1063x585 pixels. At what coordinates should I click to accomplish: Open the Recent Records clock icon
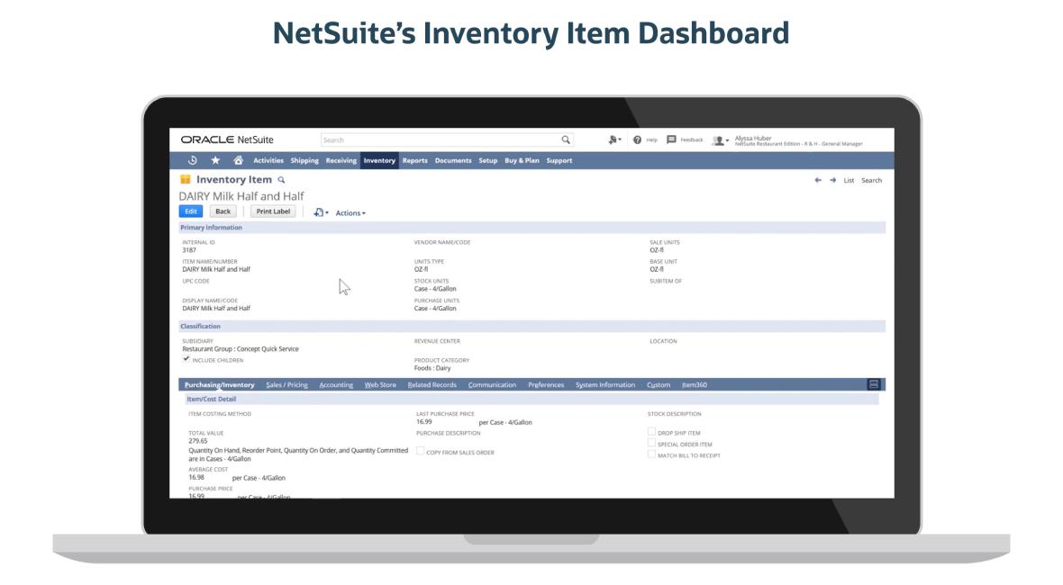[x=193, y=160]
